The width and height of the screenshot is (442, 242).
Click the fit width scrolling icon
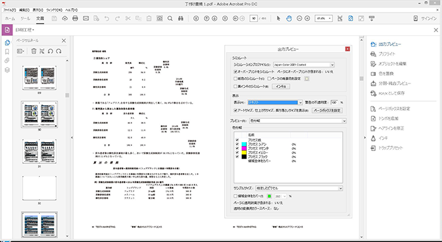tap(340, 18)
